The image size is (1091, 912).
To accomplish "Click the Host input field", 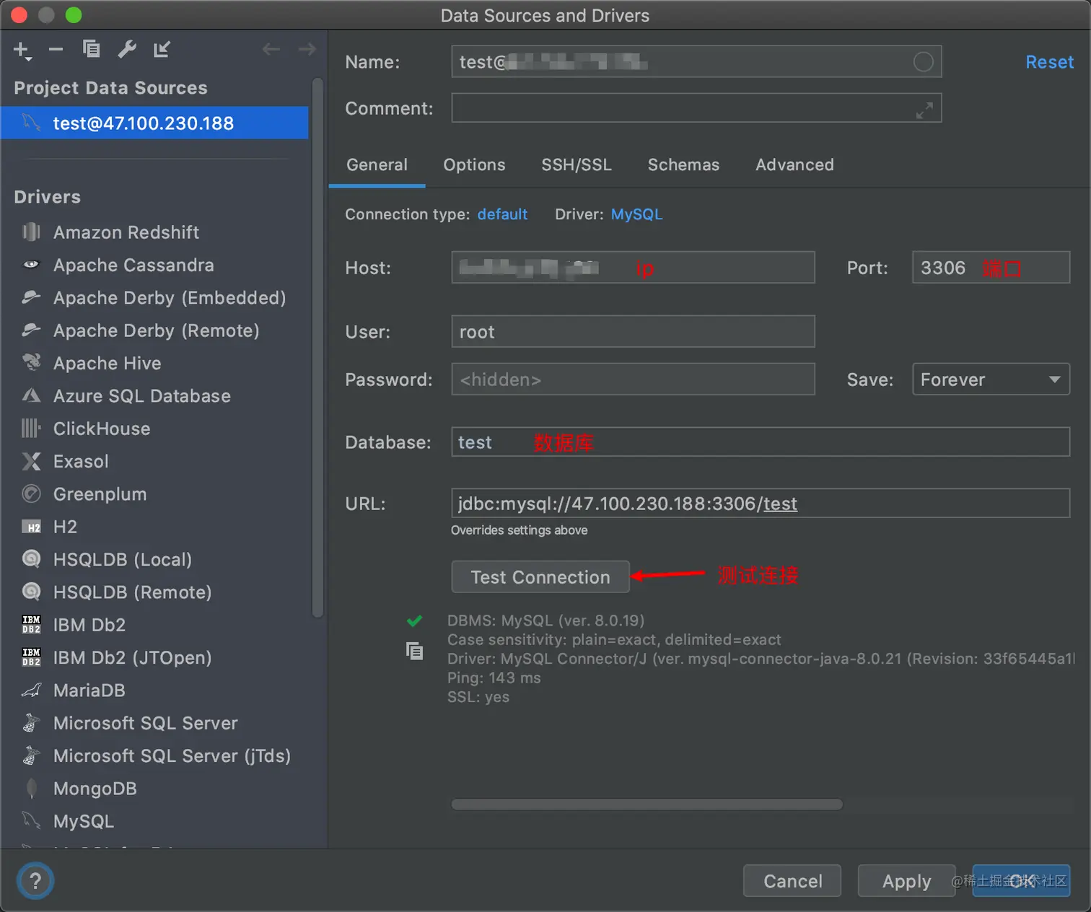I will 633,268.
